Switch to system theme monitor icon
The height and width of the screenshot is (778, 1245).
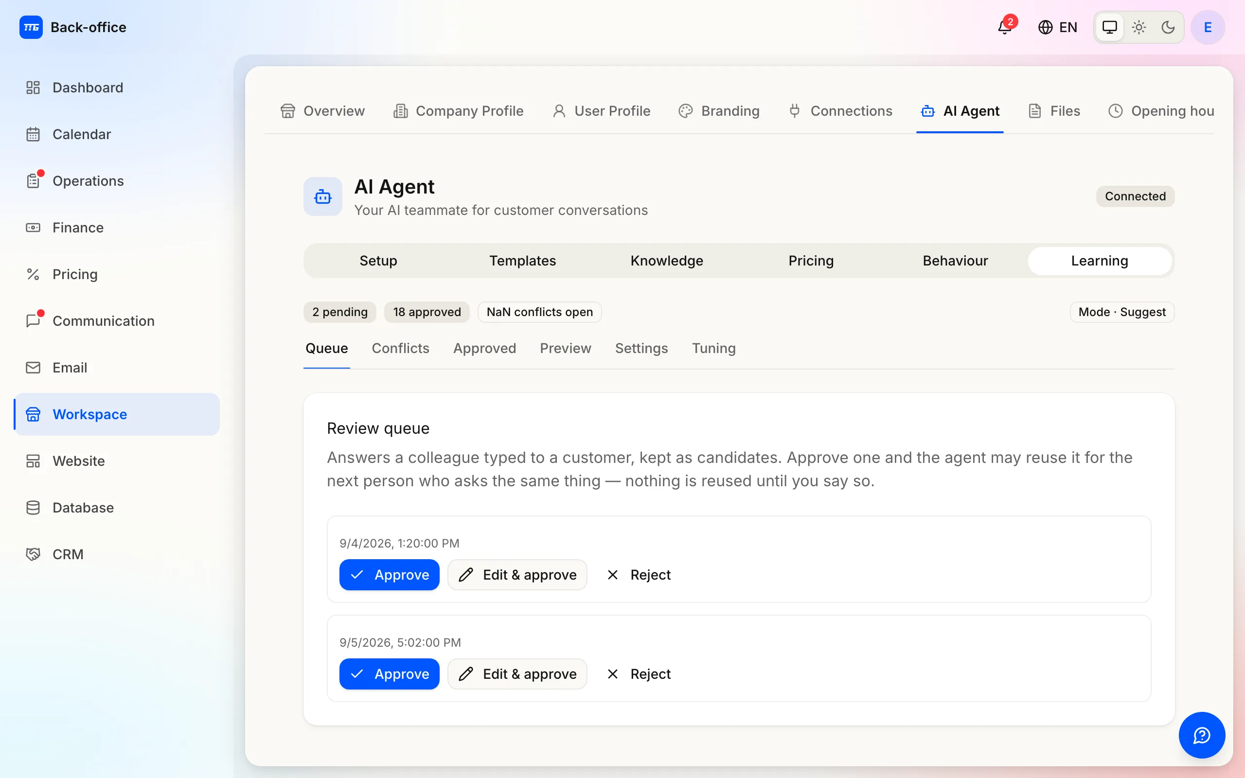[x=1110, y=27]
